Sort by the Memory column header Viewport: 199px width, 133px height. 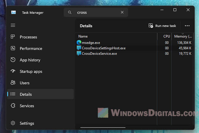pos(183,36)
